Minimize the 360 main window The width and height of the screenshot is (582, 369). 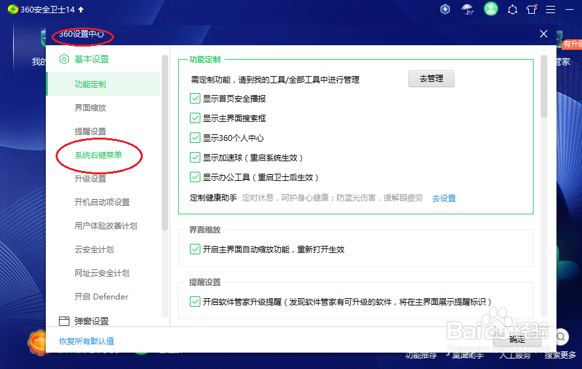tap(570, 10)
